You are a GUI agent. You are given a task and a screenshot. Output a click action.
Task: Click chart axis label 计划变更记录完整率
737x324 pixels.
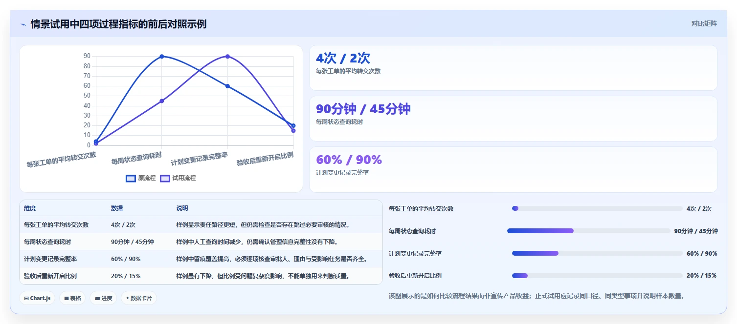pyautogui.click(x=199, y=159)
